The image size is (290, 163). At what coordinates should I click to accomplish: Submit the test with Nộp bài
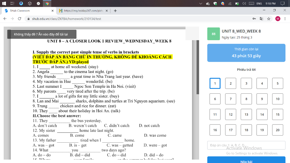[246, 160]
